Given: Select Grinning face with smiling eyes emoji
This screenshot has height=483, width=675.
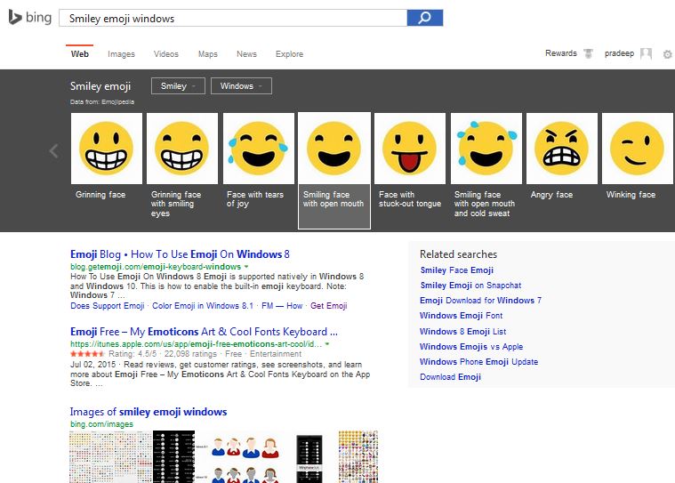Looking at the screenshot, I should [x=182, y=149].
